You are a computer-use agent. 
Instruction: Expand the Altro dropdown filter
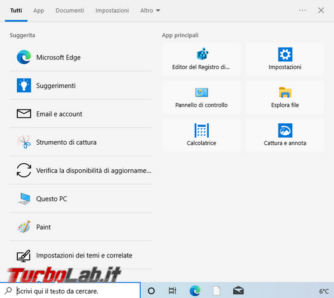tap(150, 11)
